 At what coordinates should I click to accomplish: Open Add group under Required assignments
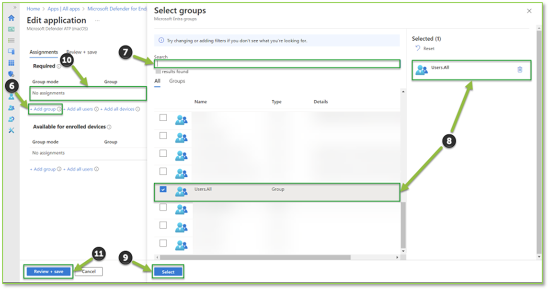(x=44, y=109)
